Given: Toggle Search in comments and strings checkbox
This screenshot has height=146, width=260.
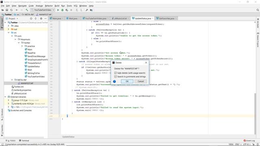Looking at the screenshot, I should [x=115, y=77].
